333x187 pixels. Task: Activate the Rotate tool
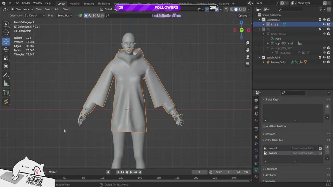(x=6, y=50)
